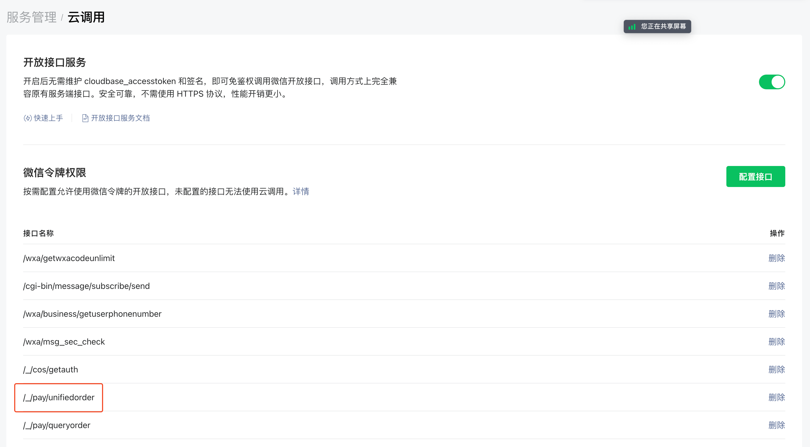
Task: Open 快速上手 quick start link
Action: pos(48,118)
